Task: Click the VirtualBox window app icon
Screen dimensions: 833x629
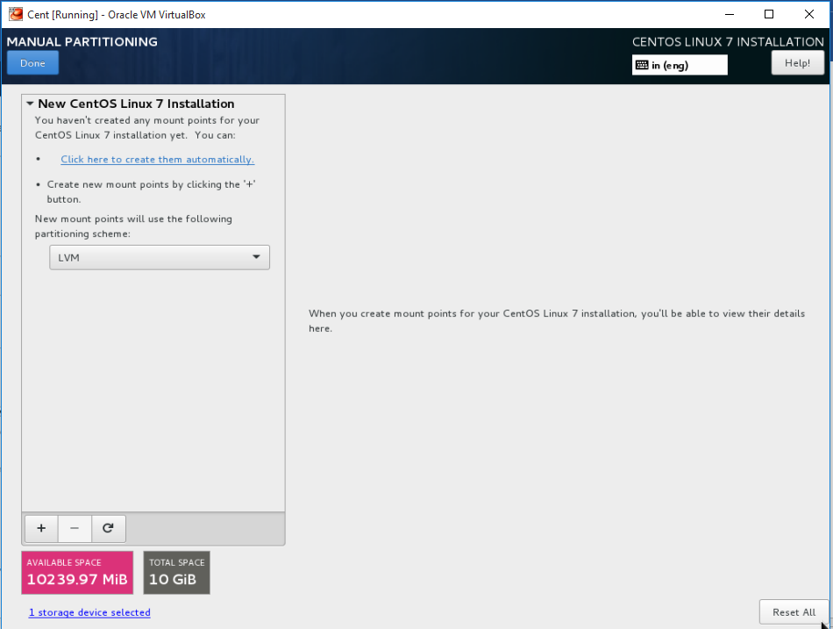Action: [x=16, y=14]
